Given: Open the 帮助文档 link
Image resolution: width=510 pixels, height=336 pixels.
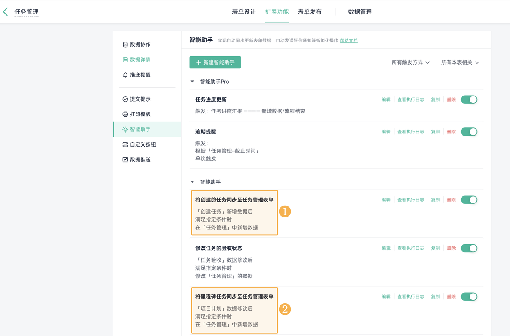Looking at the screenshot, I should tap(348, 40).
